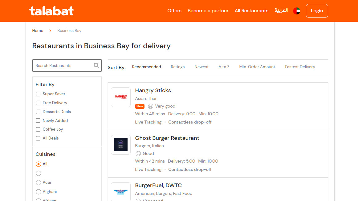This screenshot has width=358, height=201.
Task: Open the Become a partner link
Action: pyautogui.click(x=208, y=10)
